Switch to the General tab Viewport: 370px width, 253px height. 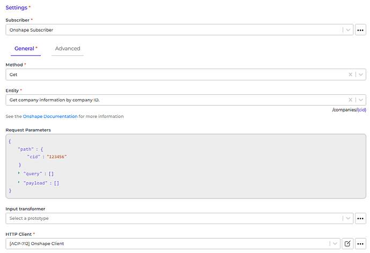(26, 49)
